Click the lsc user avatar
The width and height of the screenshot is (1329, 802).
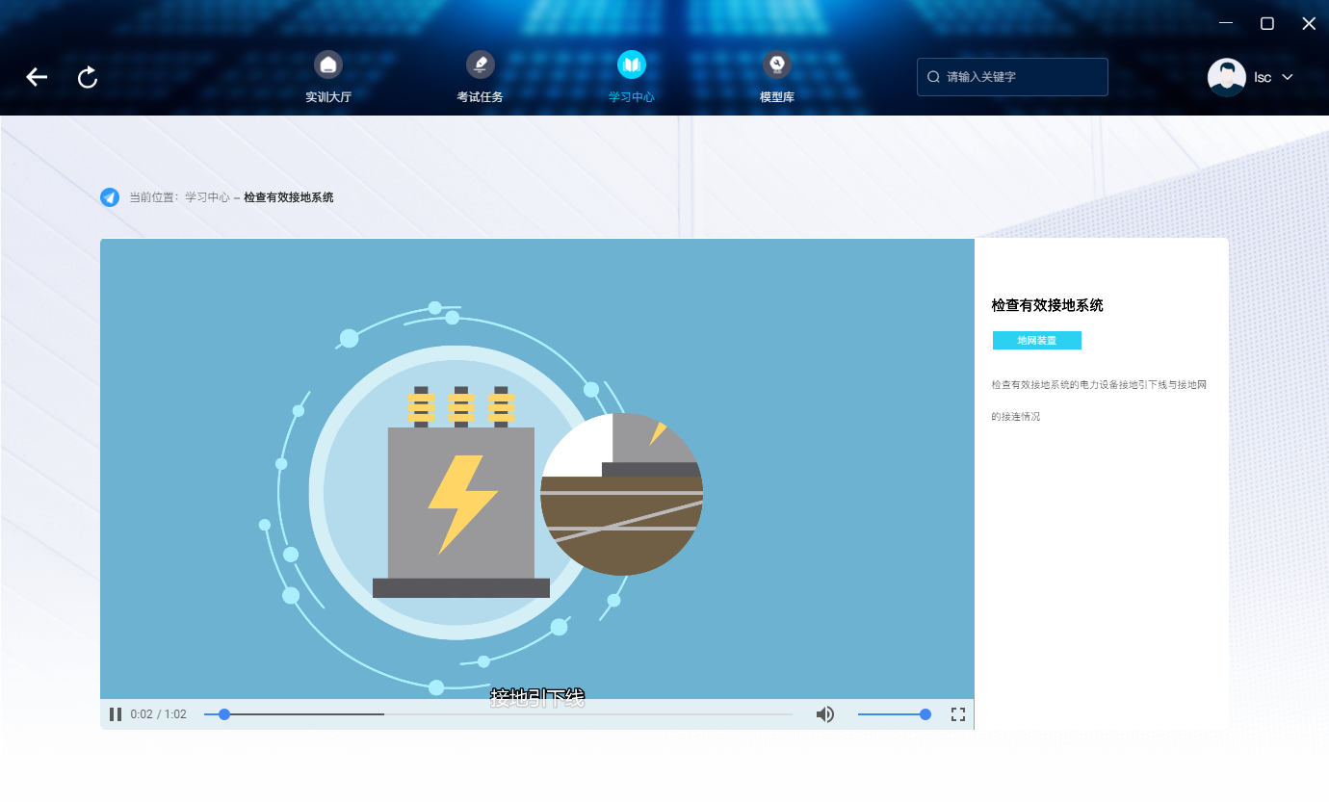1227,77
